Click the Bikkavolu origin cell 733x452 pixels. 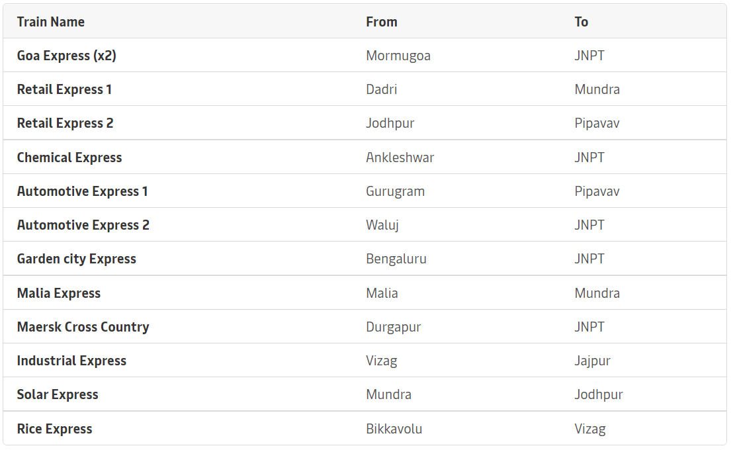tap(394, 429)
